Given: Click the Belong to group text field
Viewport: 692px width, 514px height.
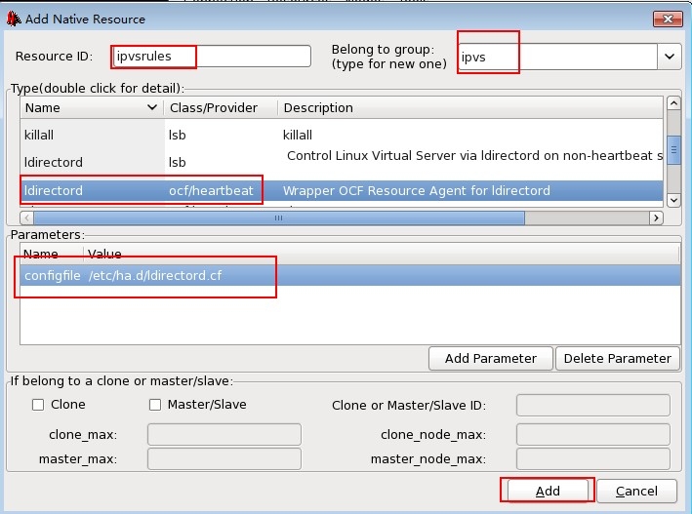Looking at the screenshot, I should [558, 57].
